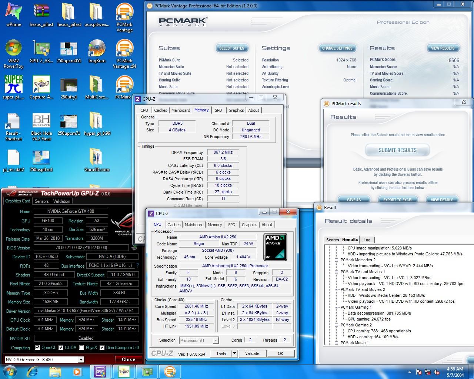Toggle the PhysX checkbox in GPU-Z
This screenshot has height=379, width=474.
pyautogui.click(x=82, y=347)
